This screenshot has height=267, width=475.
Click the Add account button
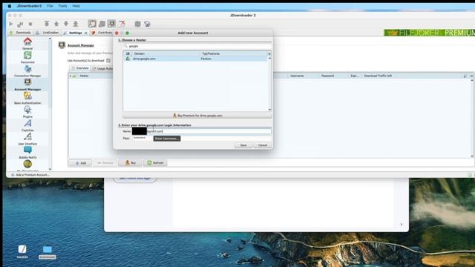coord(80,163)
